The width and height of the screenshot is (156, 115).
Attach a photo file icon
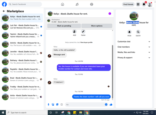[x=53, y=104]
